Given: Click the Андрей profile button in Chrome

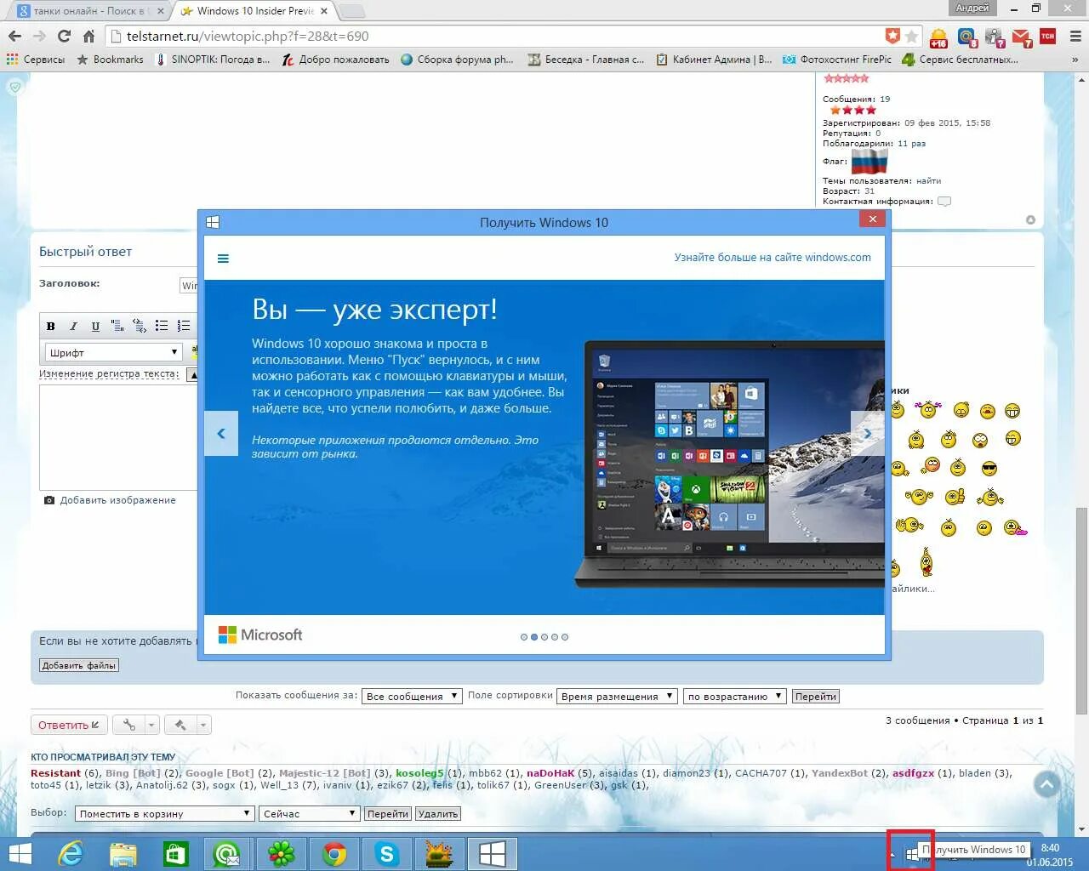Looking at the screenshot, I should click(x=972, y=8).
